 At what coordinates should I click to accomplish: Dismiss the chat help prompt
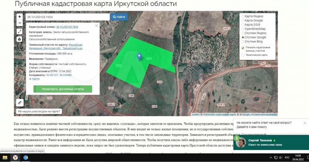pos(305,123)
